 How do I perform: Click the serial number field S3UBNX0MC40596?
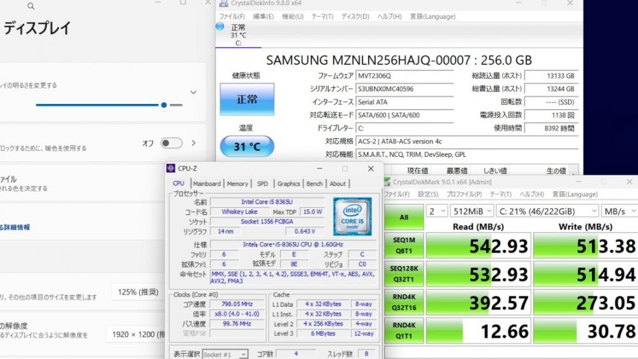[404, 89]
